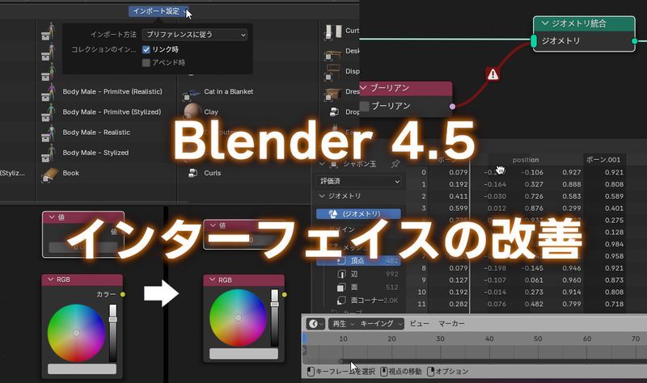Select Body Male - Realistic asset icon
Screen dimensions: 647x383
coord(49,133)
